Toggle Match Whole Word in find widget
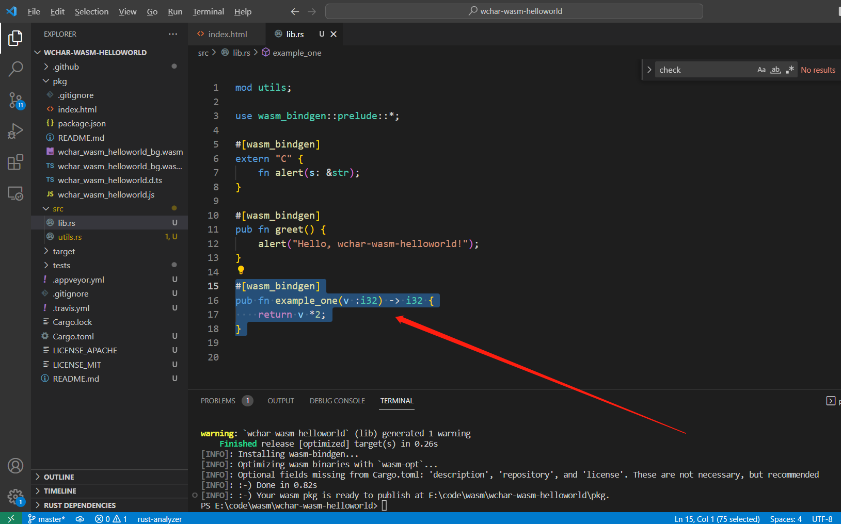Screen dimensions: 841x524 (x=775, y=70)
